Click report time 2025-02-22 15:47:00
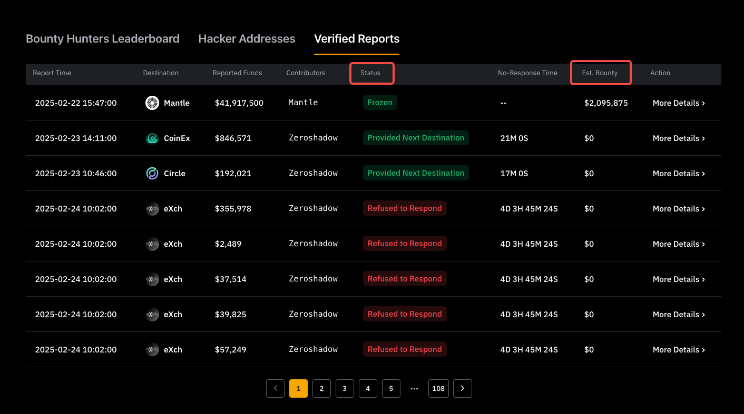 tap(76, 103)
